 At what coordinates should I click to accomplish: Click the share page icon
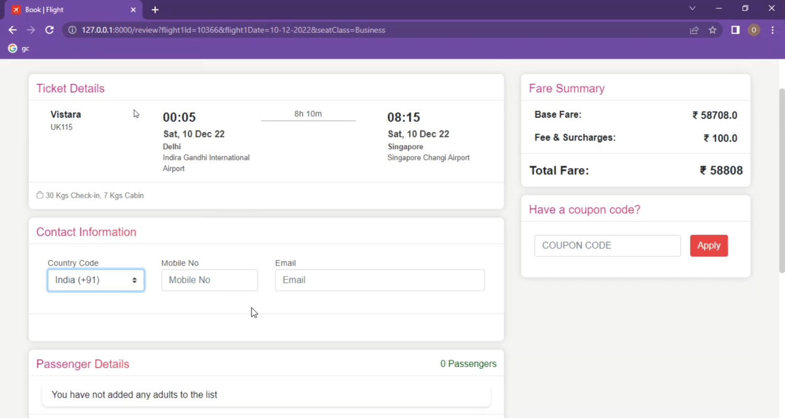(x=694, y=30)
